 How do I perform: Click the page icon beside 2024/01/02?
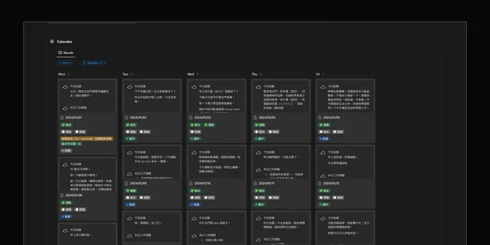point(126,117)
